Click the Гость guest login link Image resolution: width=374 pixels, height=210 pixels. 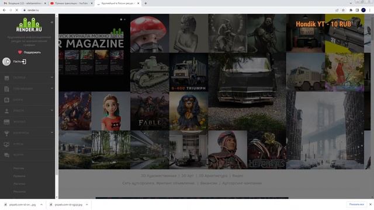tap(17, 62)
